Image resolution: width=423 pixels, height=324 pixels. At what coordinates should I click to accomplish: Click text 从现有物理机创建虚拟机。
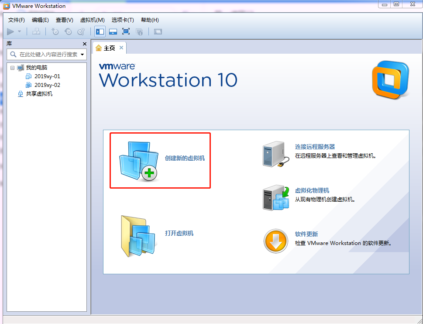325,200
